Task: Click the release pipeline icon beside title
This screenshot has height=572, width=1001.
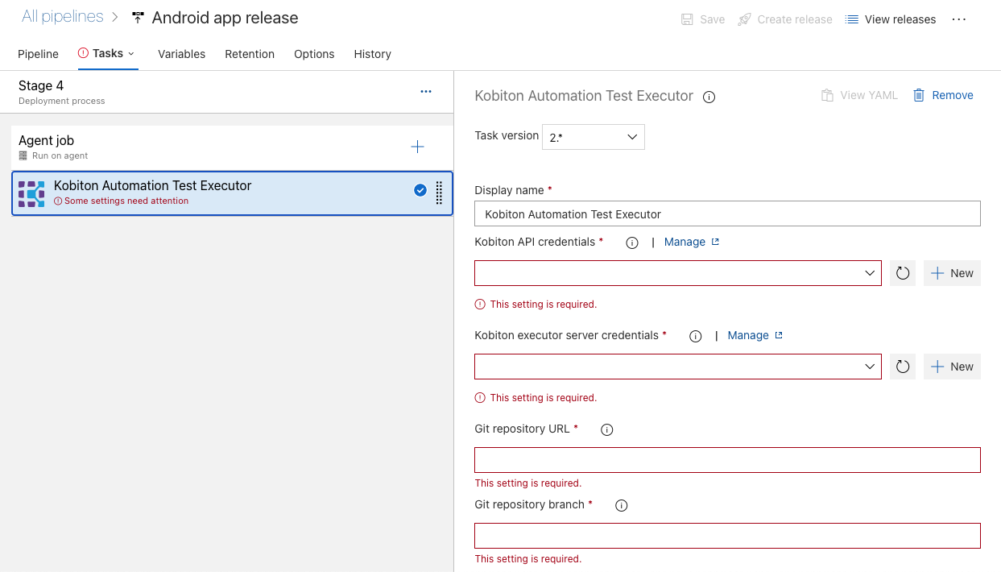Action: [138, 18]
